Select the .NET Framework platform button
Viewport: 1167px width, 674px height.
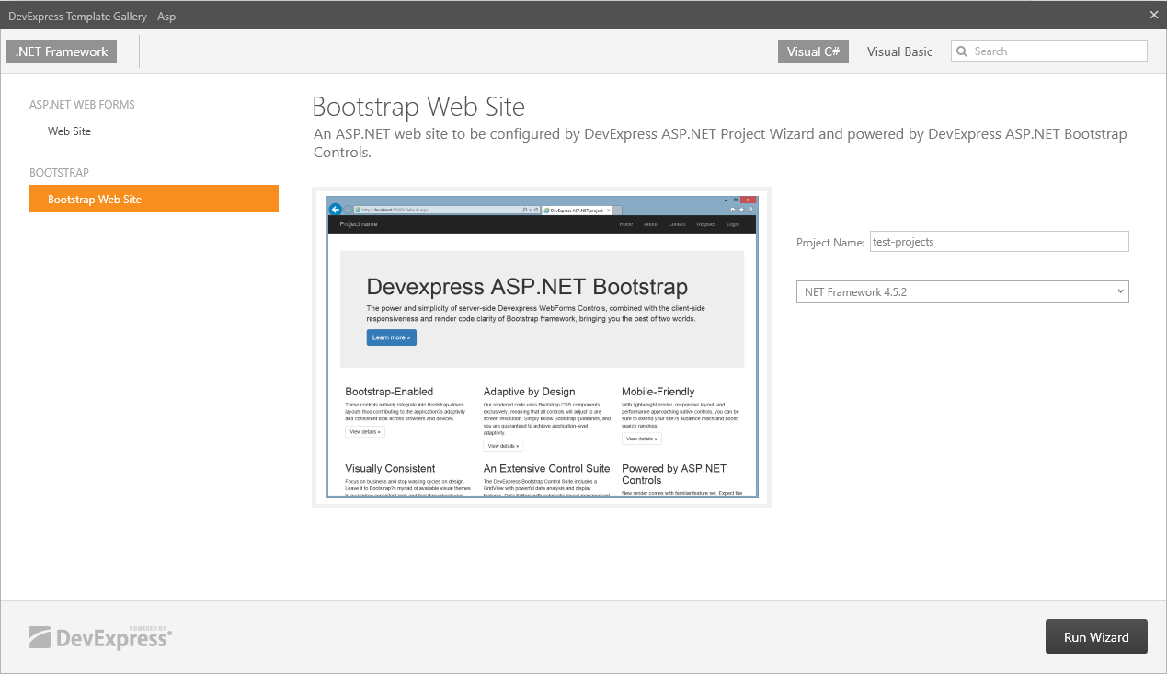pyautogui.click(x=62, y=51)
